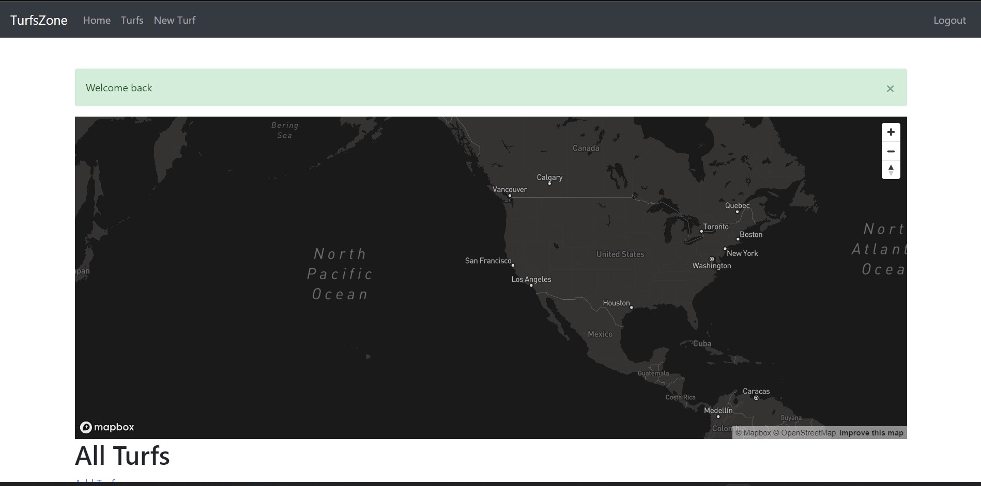Click the Welcome back message text
The image size is (981, 486).
coord(119,88)
